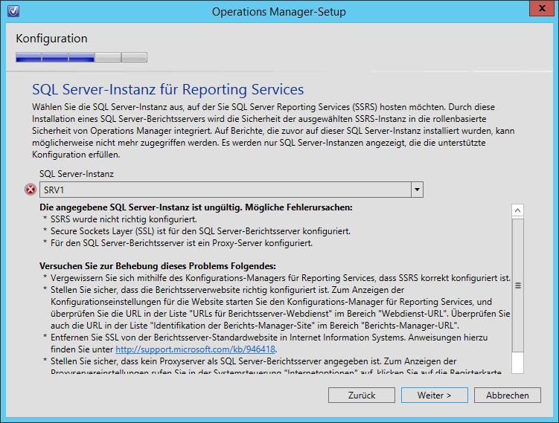Click the heading SQL Server-Instanz für Reporting Services
The width and height of the screenshot is (559, 423).
coord(168,89)
